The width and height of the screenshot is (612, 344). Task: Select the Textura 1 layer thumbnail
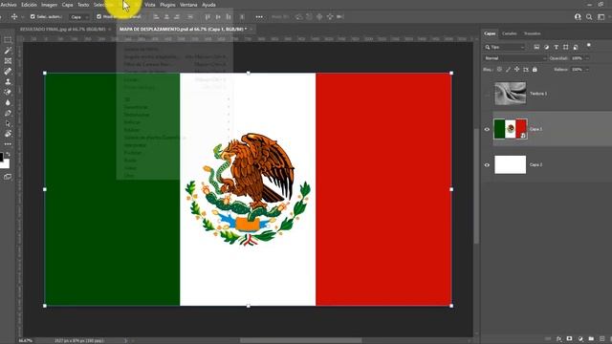coord(510,94)
